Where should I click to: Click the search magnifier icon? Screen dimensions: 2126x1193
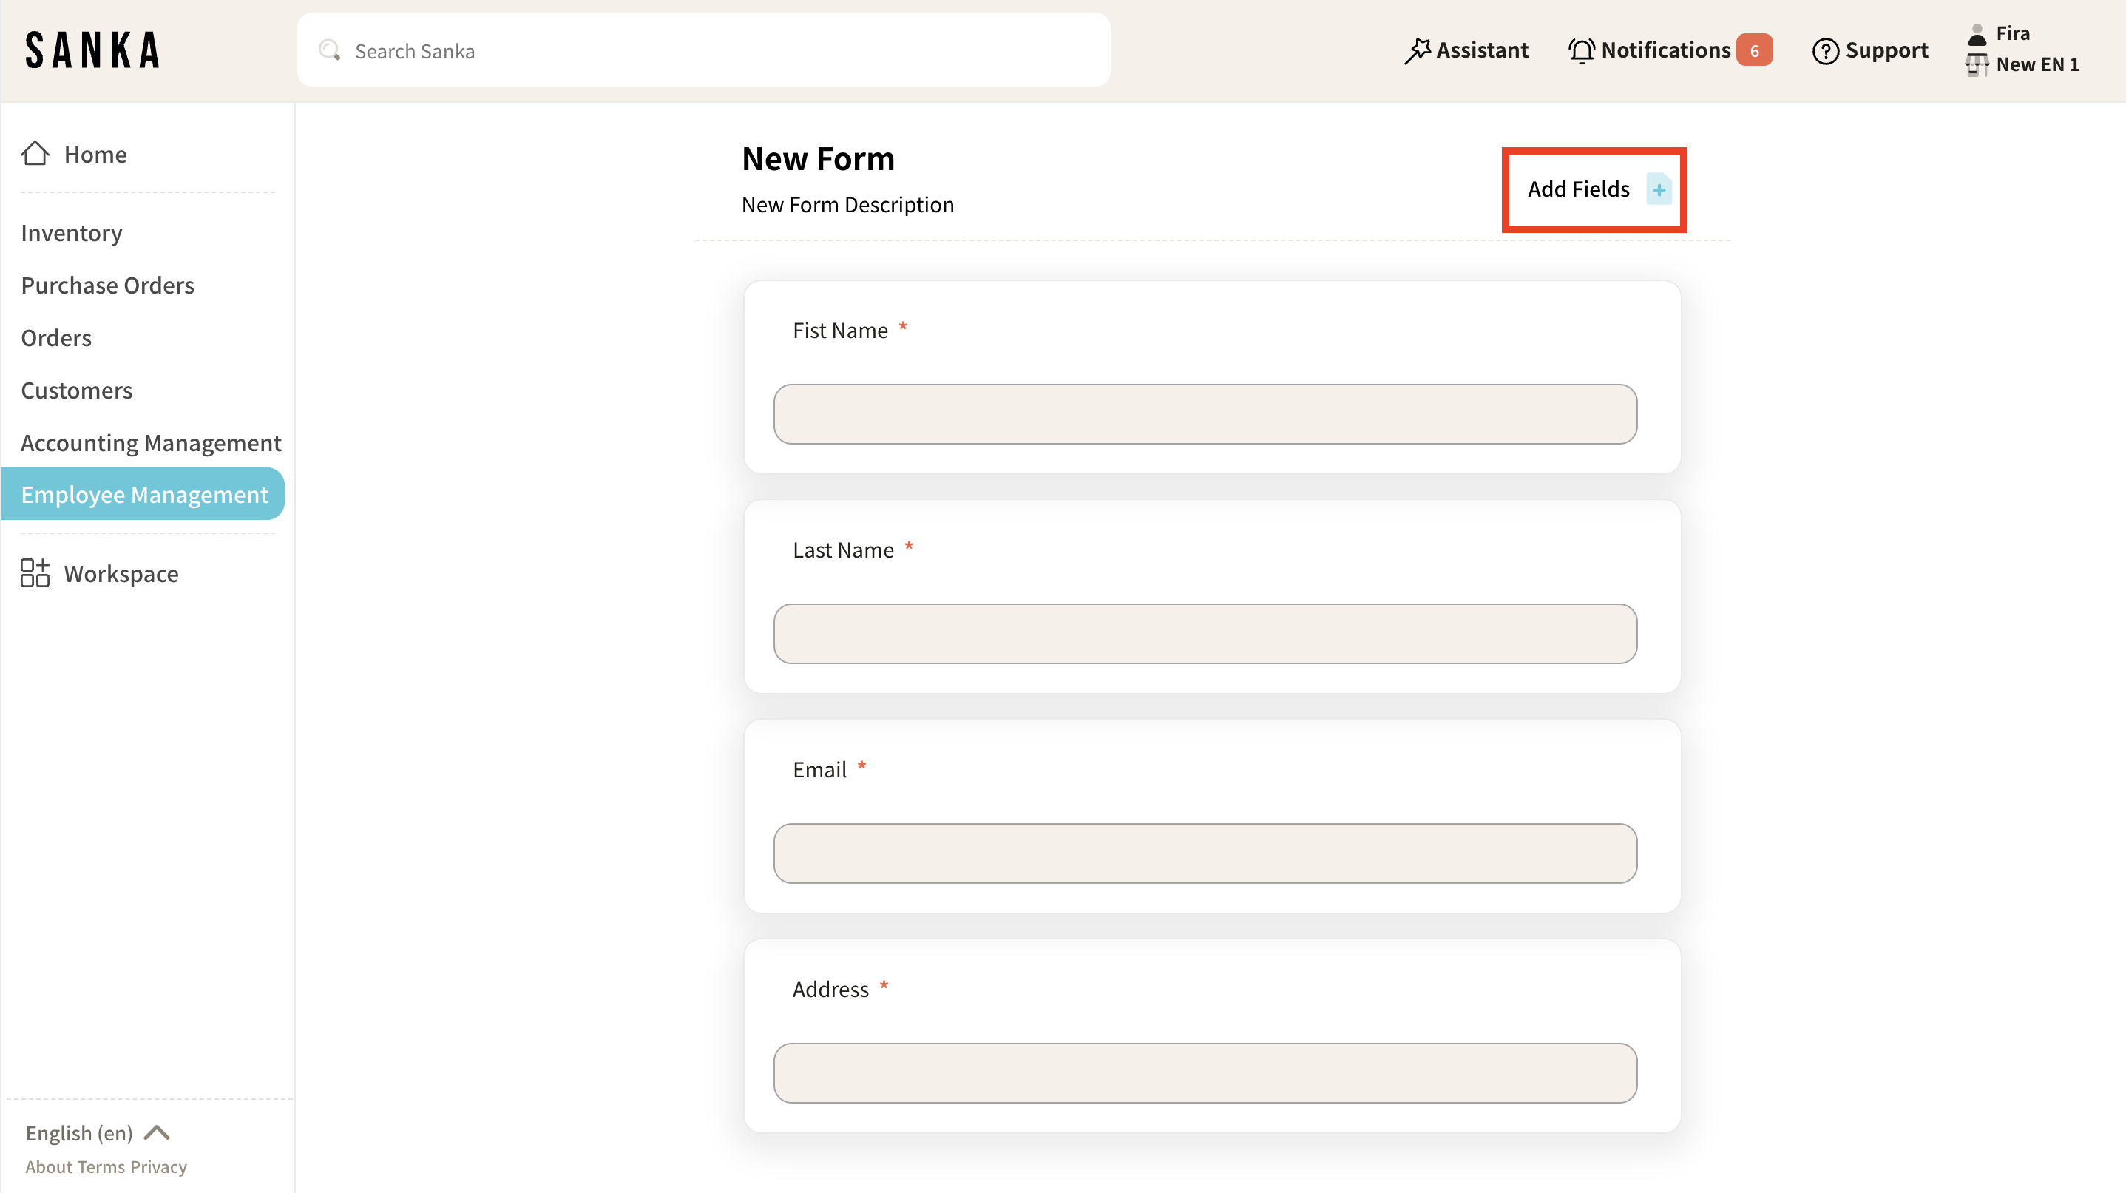(x=329, y=50)
